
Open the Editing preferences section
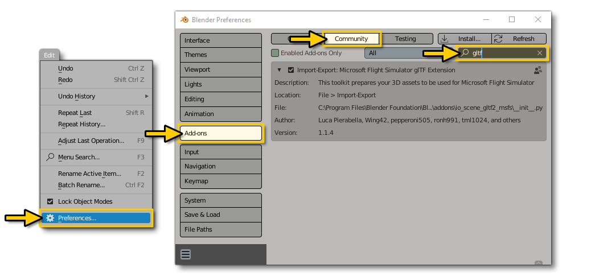click(x=221, y=99)
